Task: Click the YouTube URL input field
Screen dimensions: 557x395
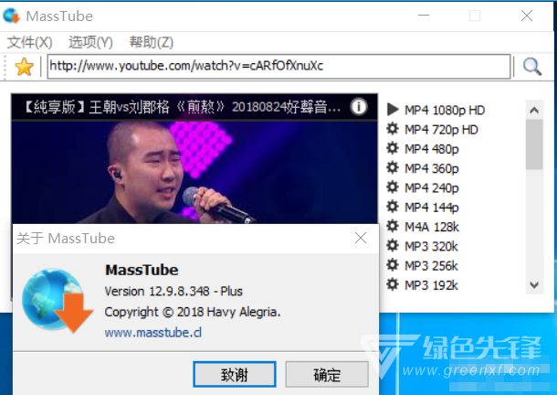Action: point(279,66)
